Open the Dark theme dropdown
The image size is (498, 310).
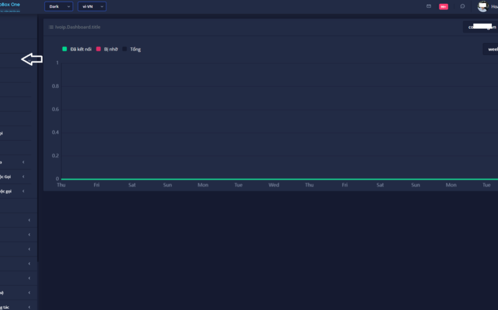click(x=58, y=7)
